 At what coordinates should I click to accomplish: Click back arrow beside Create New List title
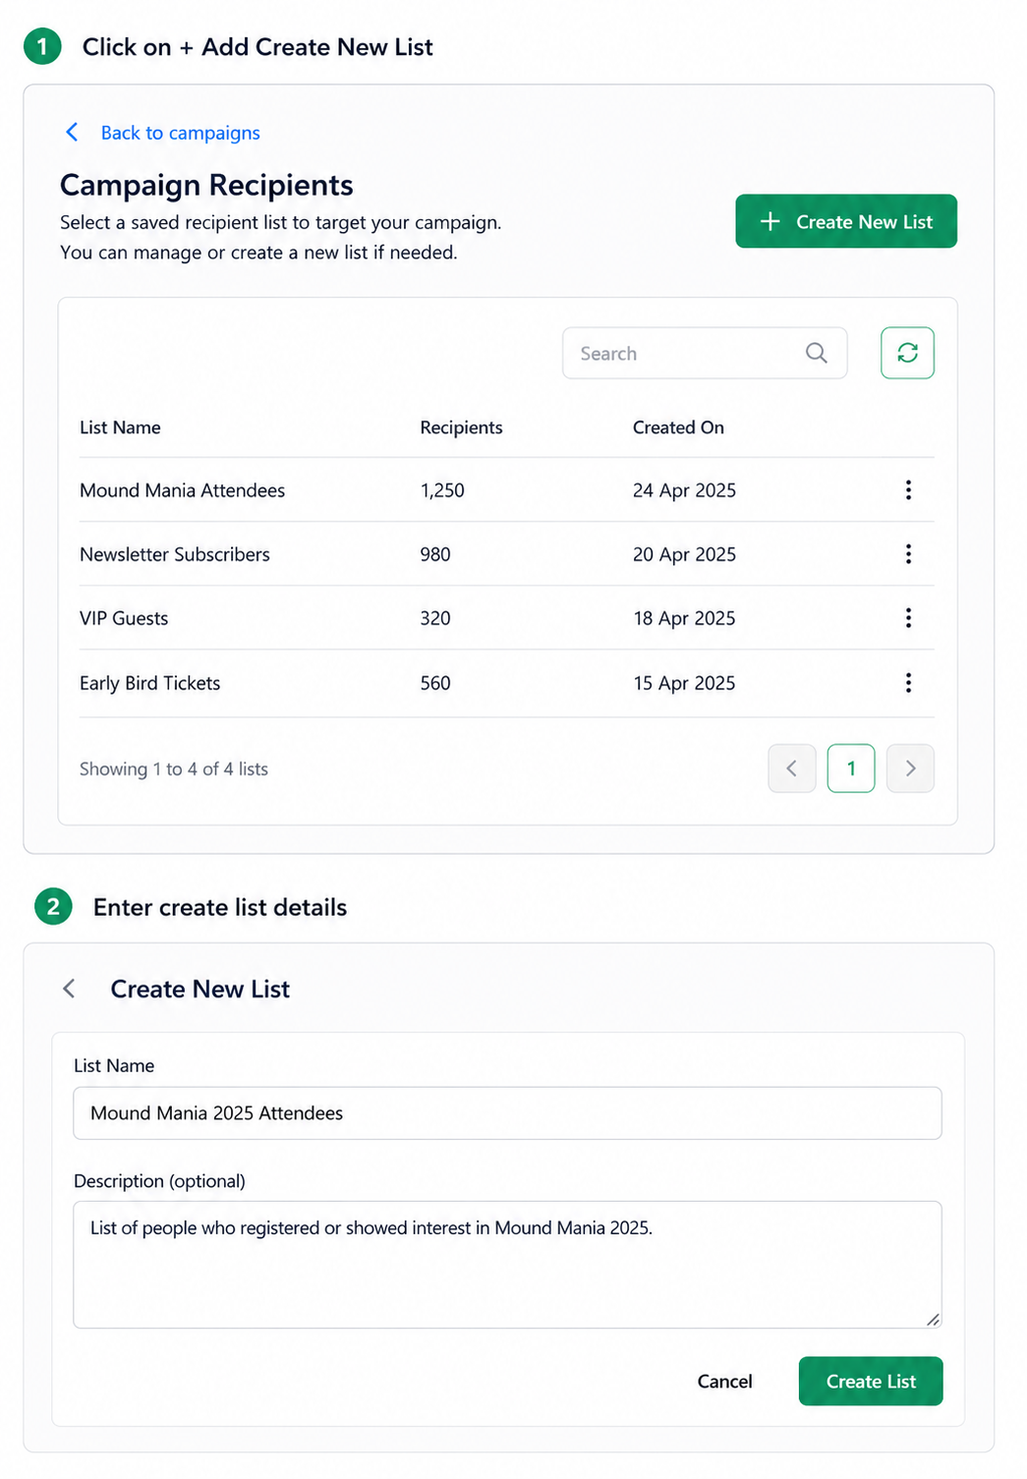(69, 989)
